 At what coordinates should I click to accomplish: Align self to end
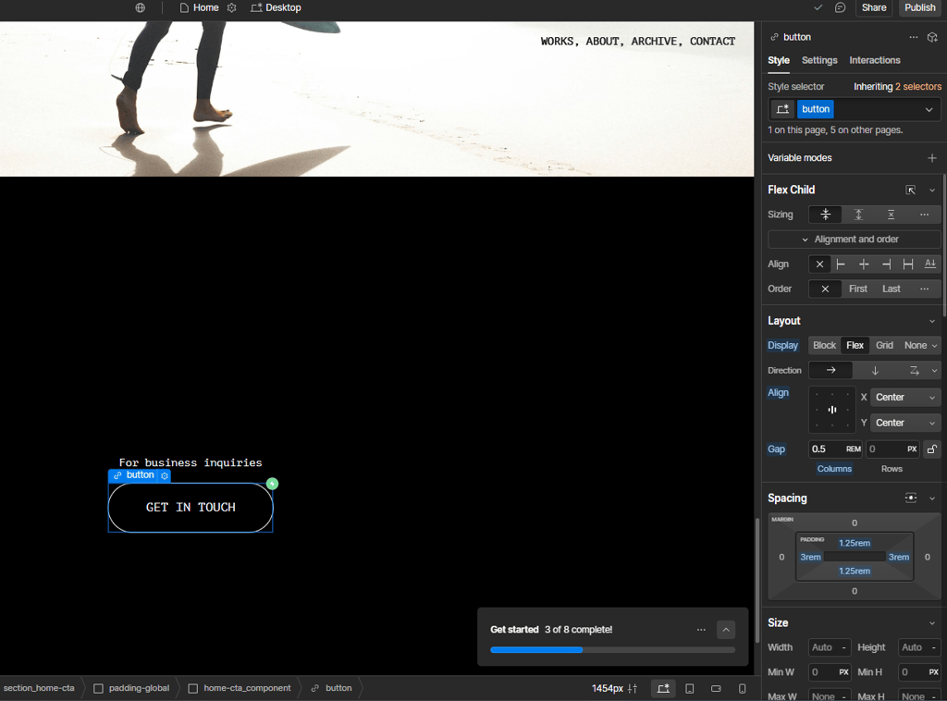(886, 264)
